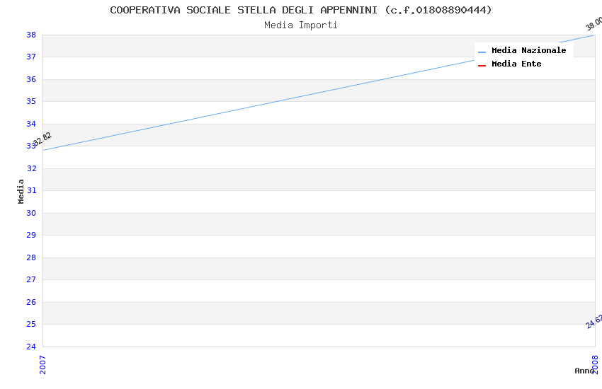Select the y-axis tick labeled 29

point(31,235)
